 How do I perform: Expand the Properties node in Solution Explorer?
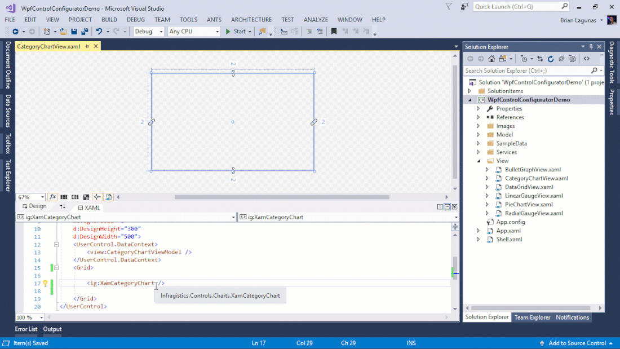pos(478,108)
